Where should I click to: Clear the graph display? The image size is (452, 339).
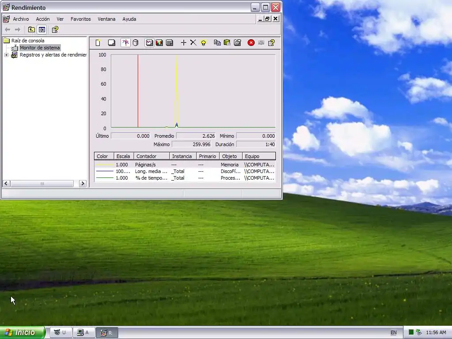[112, 43]
